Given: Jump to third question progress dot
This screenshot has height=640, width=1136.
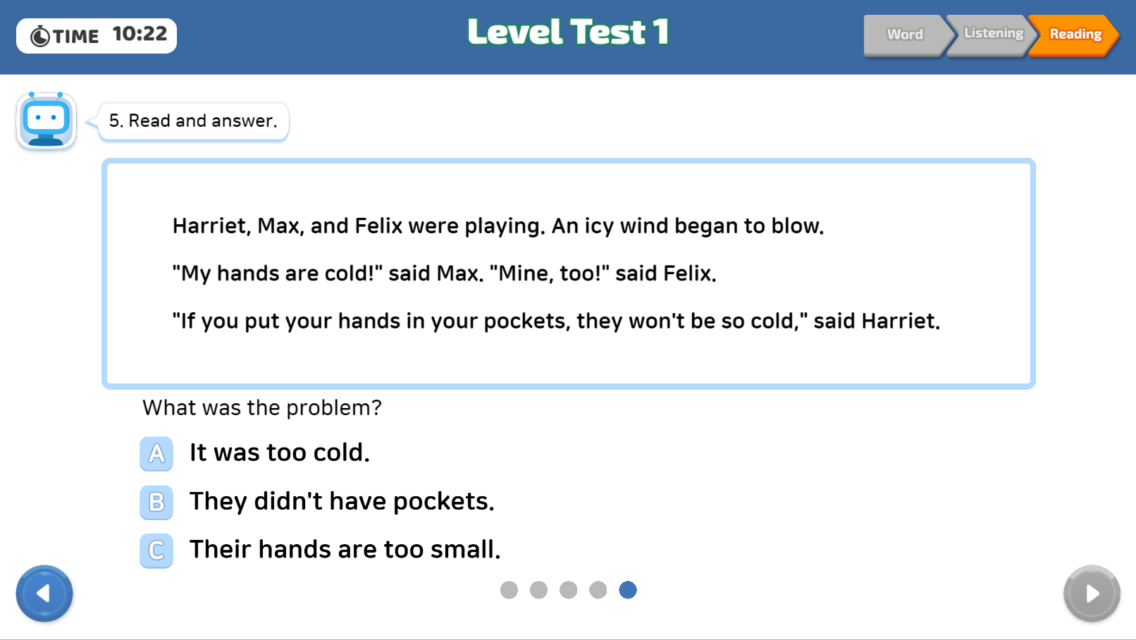Looking at the screenshot, I should point(568,590).
